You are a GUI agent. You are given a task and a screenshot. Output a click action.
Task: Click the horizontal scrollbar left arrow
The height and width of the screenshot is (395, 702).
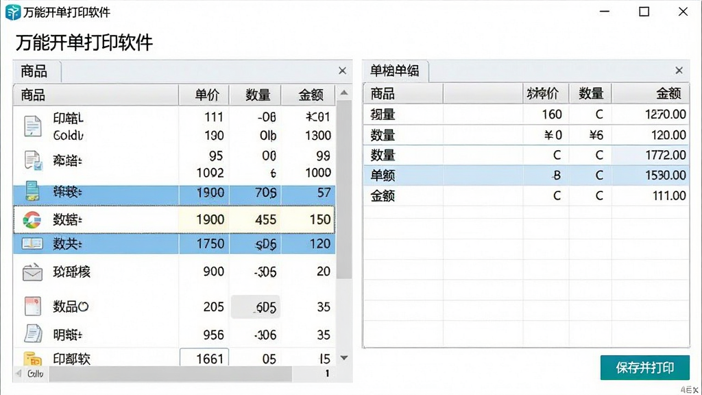pos(19,373)
